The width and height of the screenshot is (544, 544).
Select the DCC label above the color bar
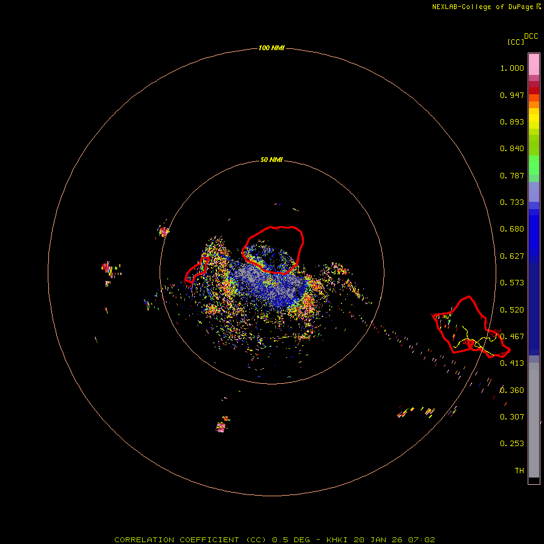(x=531, y=36)
